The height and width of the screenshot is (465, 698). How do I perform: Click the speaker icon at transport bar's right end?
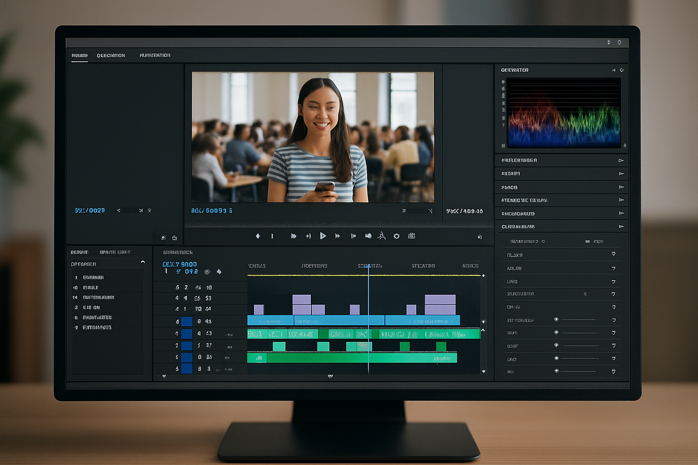(x=479, y=237)
